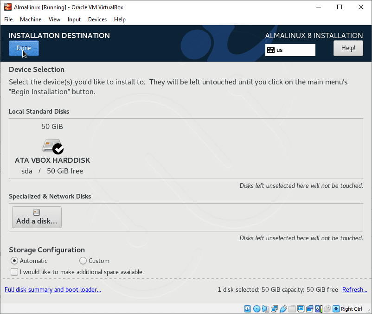Select the ATA VBOX HARDDISK drive icon
Viewport: 372px width, 314px height.
pos(53,146)
